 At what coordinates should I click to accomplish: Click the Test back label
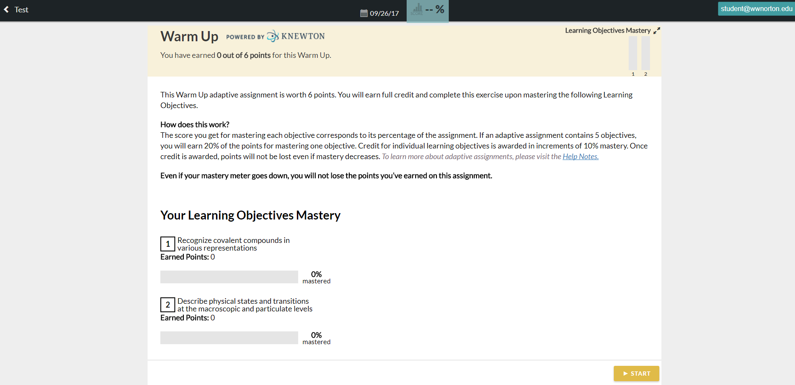(21, 10)
